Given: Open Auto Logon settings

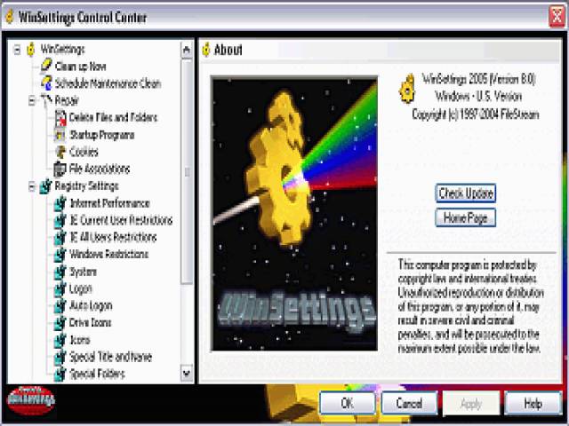Looking at the screenshot, I should point(91,305).
